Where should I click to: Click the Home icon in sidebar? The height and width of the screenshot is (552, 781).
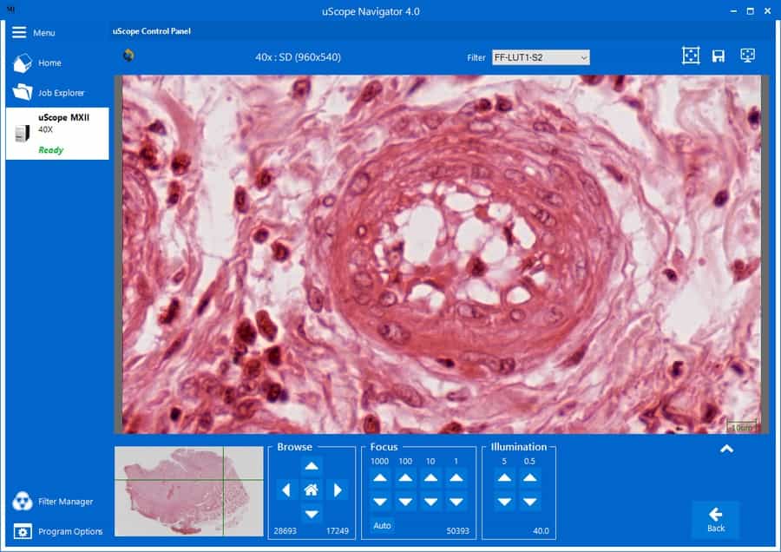23,63
